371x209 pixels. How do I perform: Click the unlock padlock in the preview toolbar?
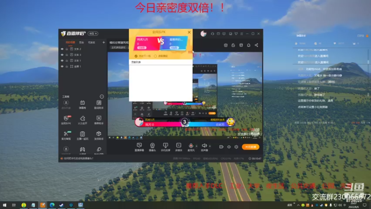point(233,45)
